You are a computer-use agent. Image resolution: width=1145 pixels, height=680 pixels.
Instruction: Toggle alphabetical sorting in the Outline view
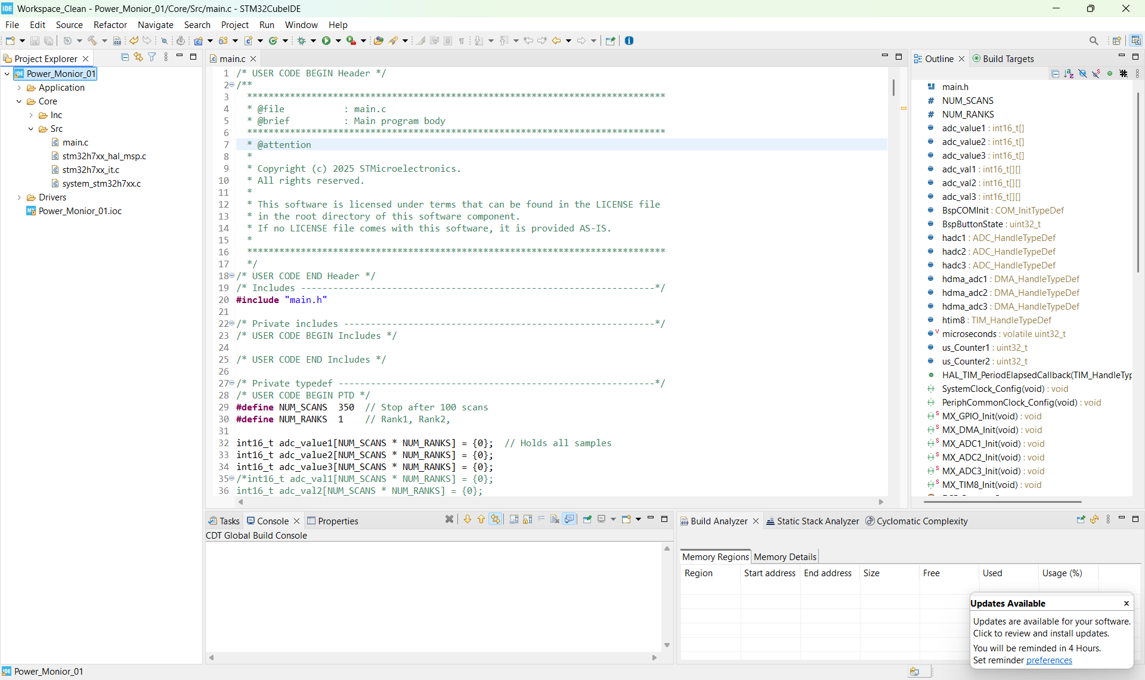pos(1069,73)
